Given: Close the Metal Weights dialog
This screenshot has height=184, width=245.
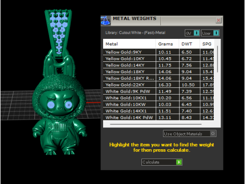Looking at the screenshot, I should (x=218, y=20).
